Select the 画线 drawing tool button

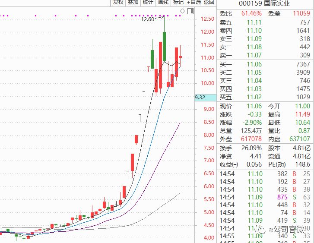163,3
